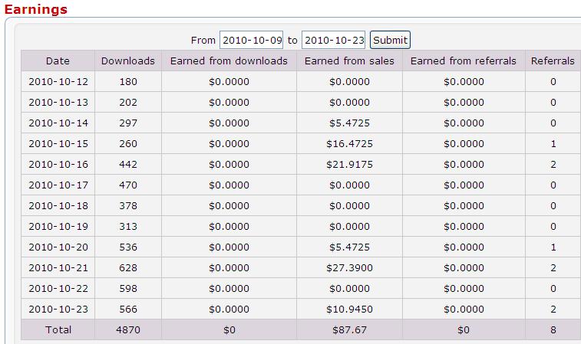Image resolution: width=581 pixels, height=344 pixels.
Task: Click the Earnings heading
Action: pos(36,10)
